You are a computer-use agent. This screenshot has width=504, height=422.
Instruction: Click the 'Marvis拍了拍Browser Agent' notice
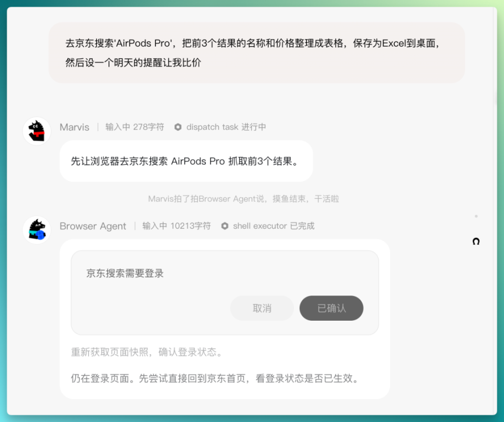click(x=243, y=199)
